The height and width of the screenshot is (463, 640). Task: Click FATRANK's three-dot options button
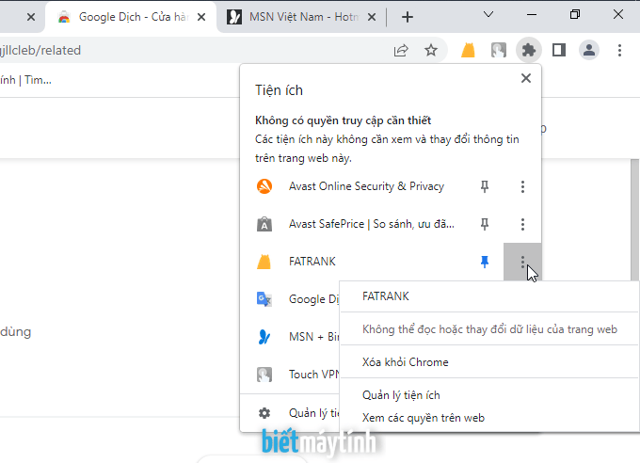pos(522,262)
